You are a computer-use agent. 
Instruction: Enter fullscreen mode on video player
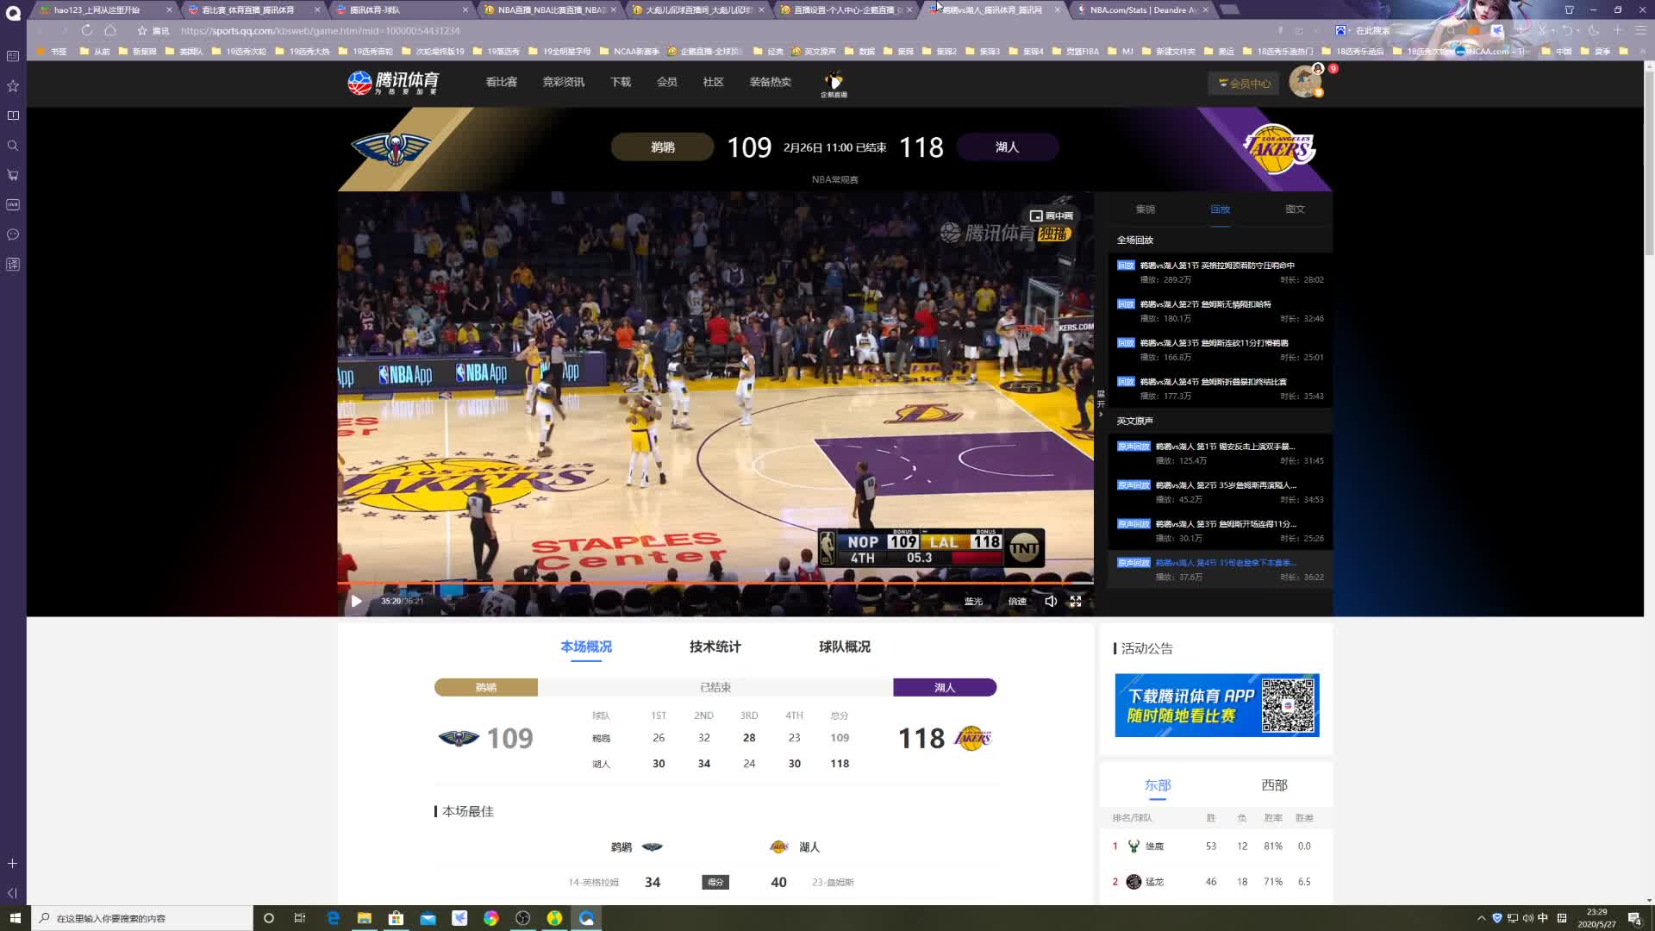click(1076, 601)
